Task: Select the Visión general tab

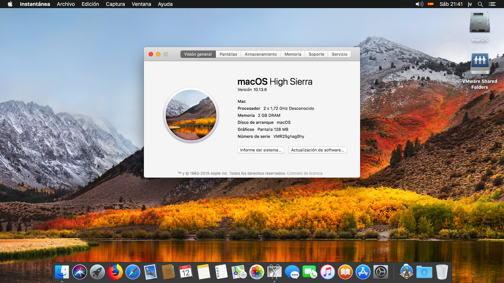Action: tap(198, 54)
